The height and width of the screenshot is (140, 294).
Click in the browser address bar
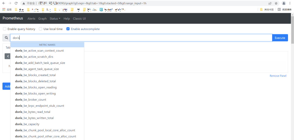point(150,3)
